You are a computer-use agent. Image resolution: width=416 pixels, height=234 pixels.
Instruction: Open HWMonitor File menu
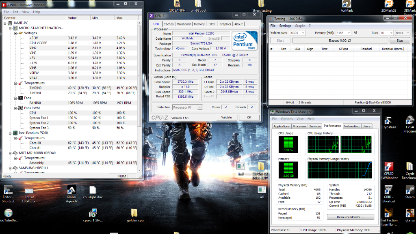pyautogui.click(x=6, y=12)
